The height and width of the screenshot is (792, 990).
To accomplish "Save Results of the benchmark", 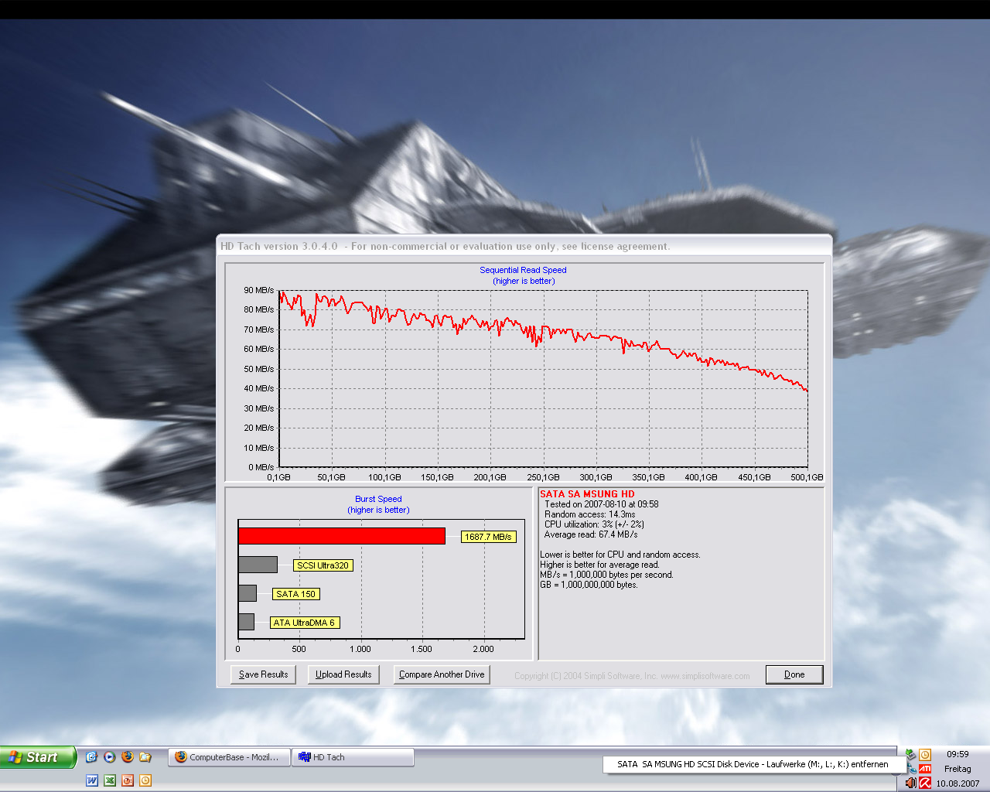I will (263, 674).
